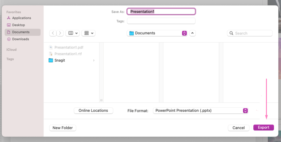Image resolution: width=281 pixels, height=142 pixels.
Task: Click the Save As filename field
Action: click(x=161, y=11)
